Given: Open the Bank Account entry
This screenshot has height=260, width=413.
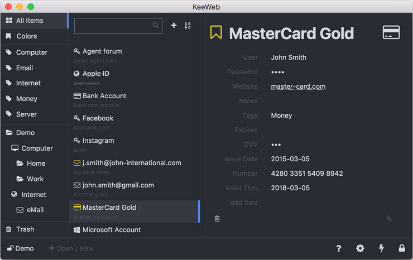Looking at the screenshot, I should [x=135, y=100].
